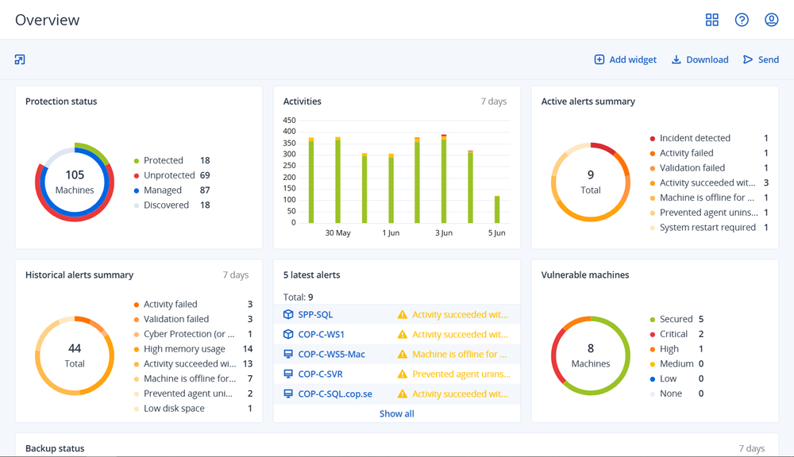Click the help question mark icon
Viewport: 794px width, 457px height.
point(742,20)
